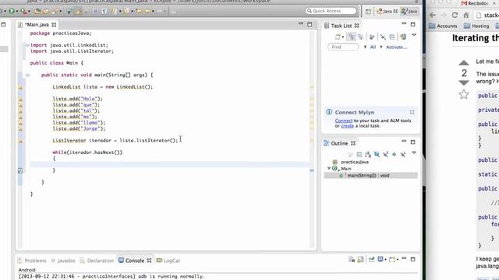Launch the External Tools run icon

[23, 11]
